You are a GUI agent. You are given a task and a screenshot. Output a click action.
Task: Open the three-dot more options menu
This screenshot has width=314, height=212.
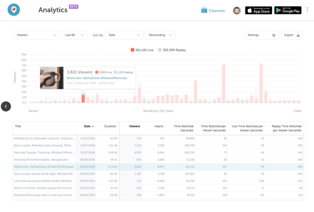click(x=307, y=10)
